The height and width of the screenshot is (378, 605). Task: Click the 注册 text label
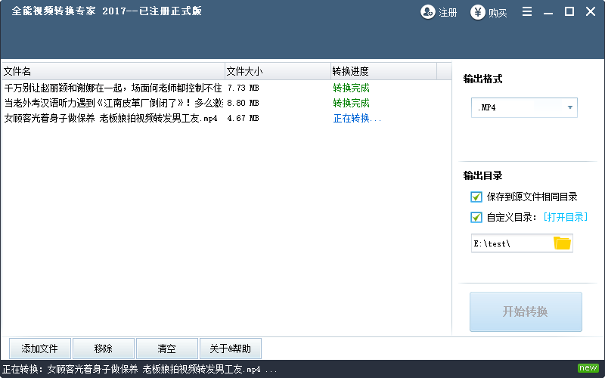pos(448,13)
